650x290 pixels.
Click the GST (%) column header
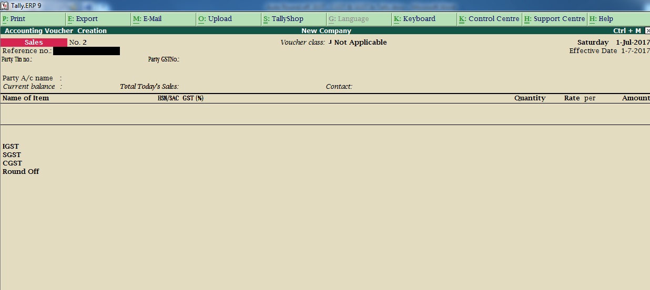[x=193, y=98]
